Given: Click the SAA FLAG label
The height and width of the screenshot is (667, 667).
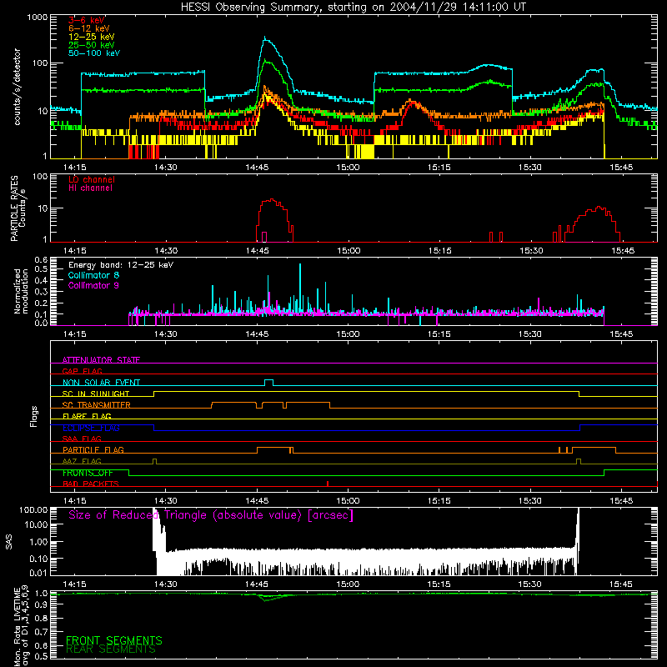Looking at the screenshot, I should pyautogui.click(x=82, y=439).
